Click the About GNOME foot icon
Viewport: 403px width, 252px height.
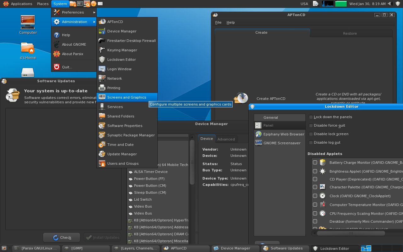pos(57,44)
